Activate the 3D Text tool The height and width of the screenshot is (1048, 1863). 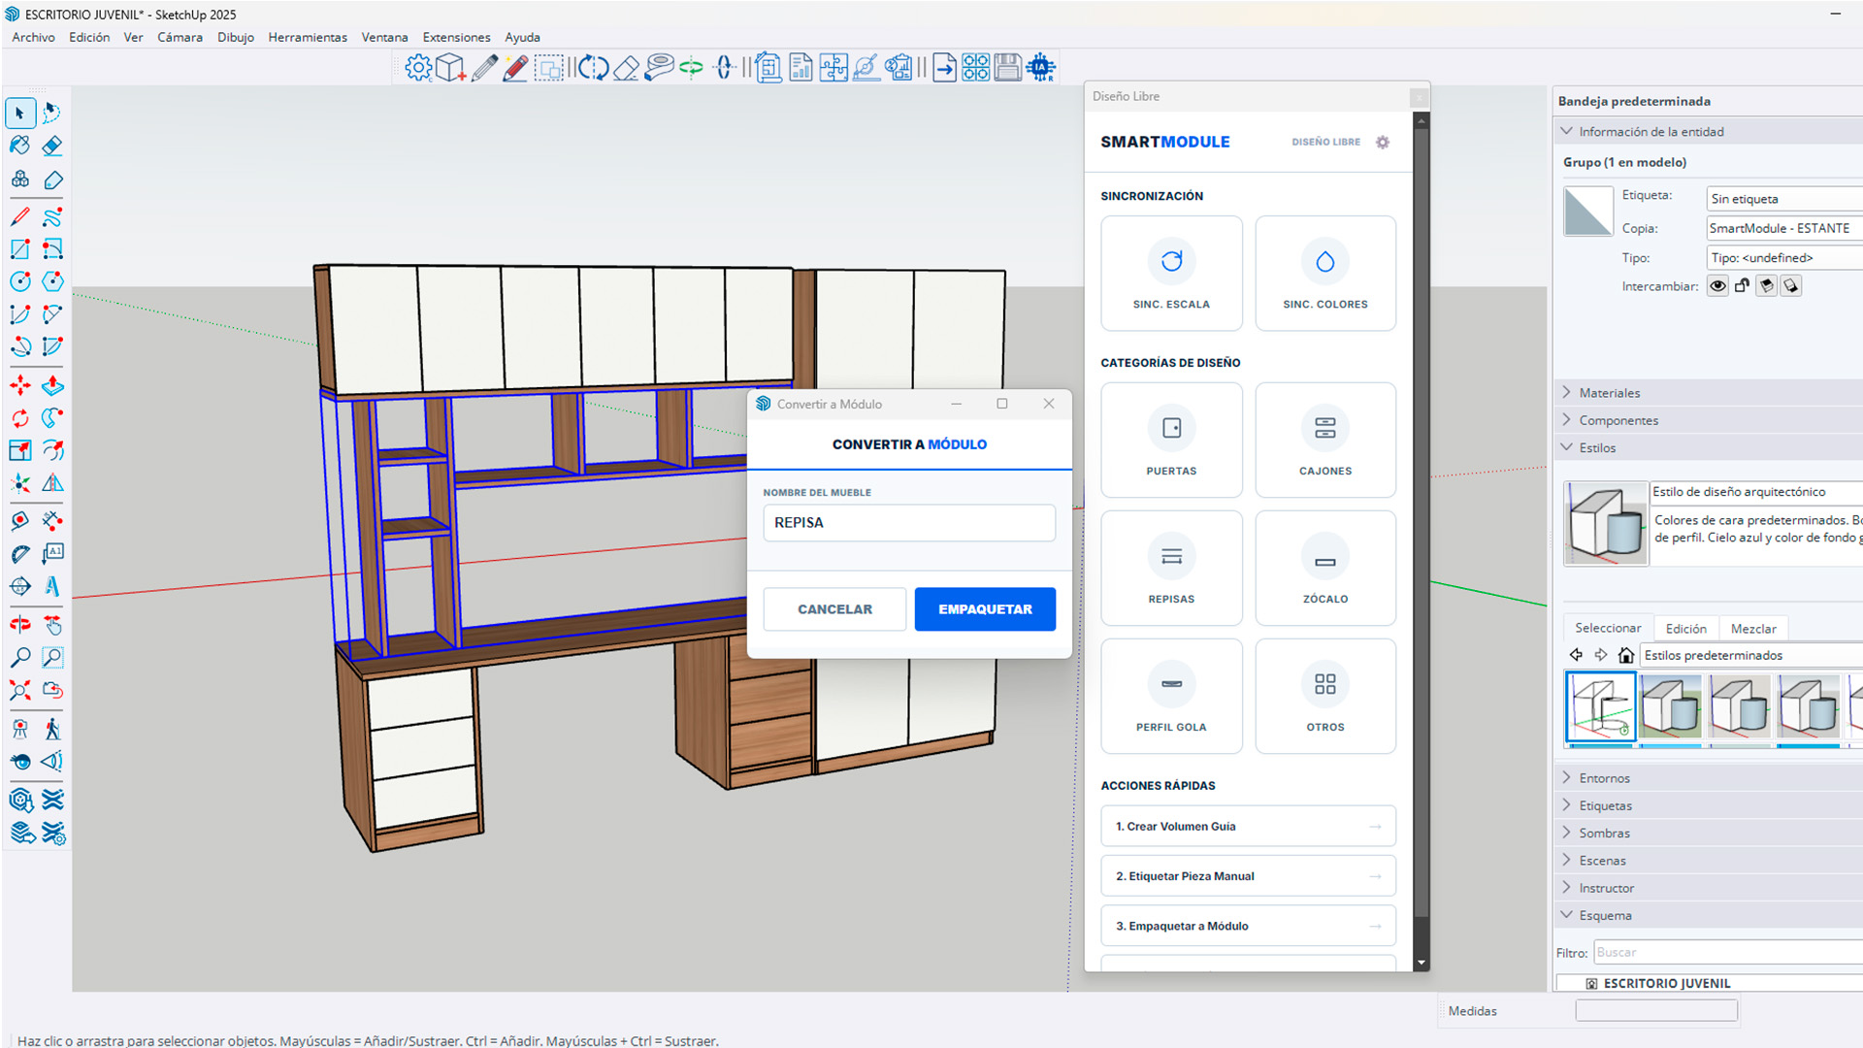pos(52,586)
